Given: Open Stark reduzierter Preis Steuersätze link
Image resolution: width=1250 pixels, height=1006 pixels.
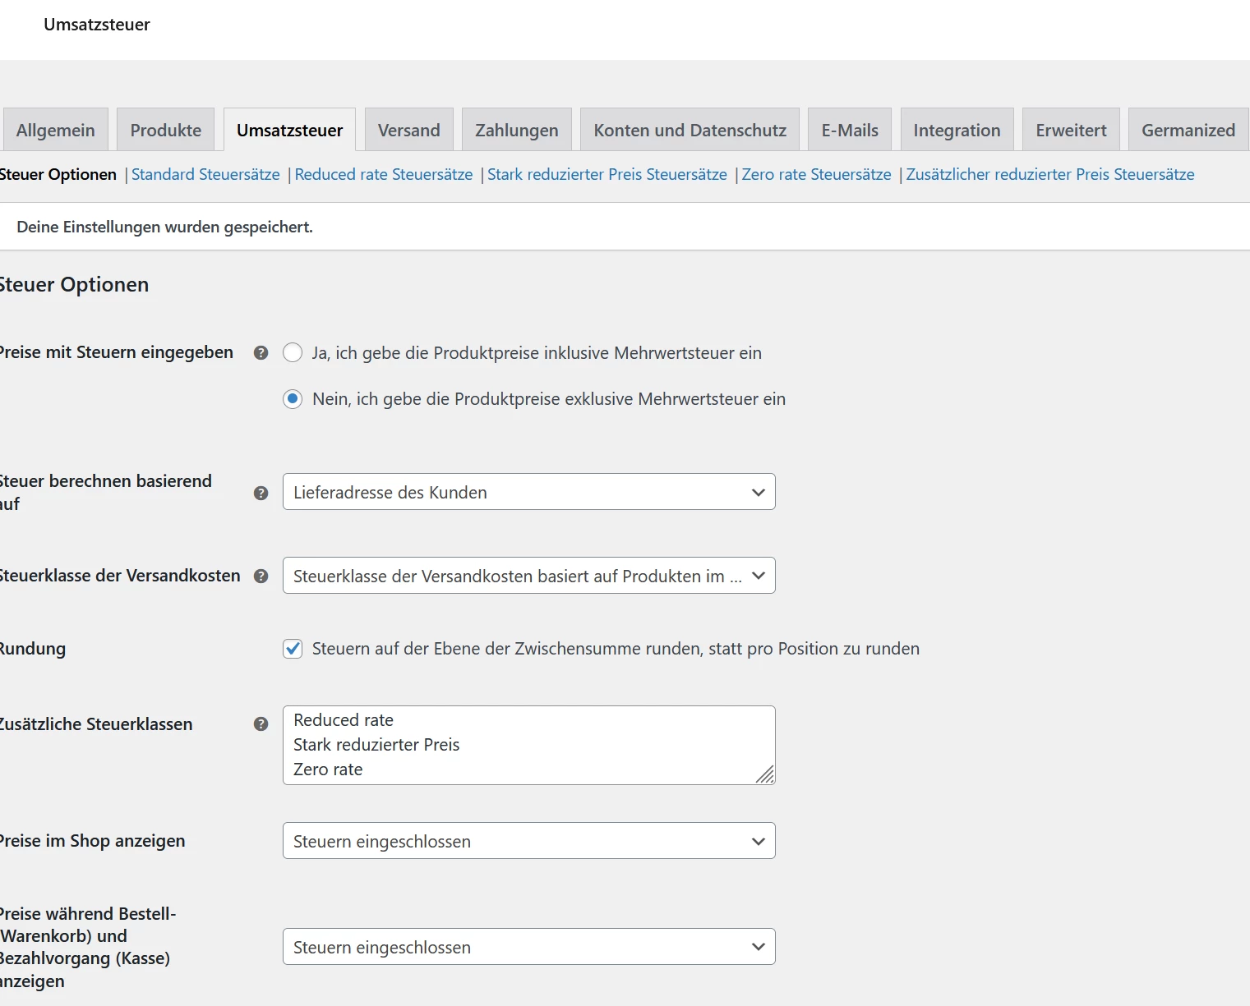Looking at the screenshot, I should (607, 175).
